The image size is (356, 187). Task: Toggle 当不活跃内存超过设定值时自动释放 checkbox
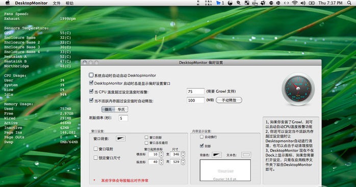[91, 100]
